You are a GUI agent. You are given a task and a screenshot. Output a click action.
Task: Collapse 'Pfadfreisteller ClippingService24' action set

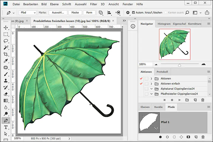tap(151, 94)
